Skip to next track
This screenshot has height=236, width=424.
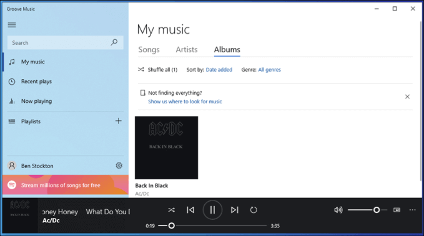click(x=235, y=210)
